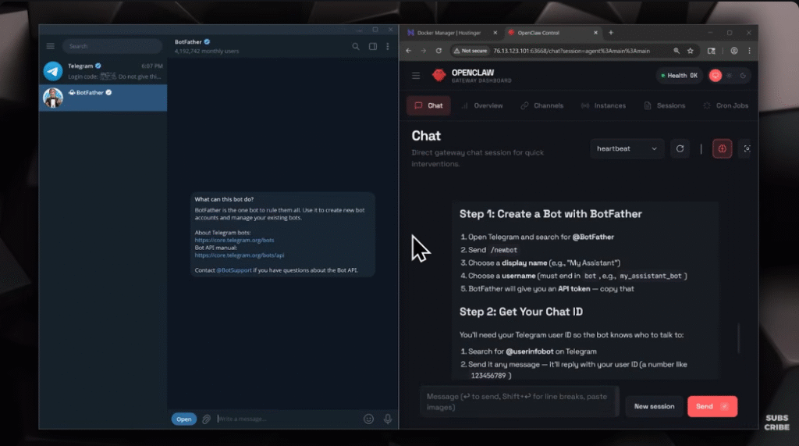This screenshot has width=799, height=446.
Task: Open the Cron Jobs tab
Action: [x=726, y=105]
